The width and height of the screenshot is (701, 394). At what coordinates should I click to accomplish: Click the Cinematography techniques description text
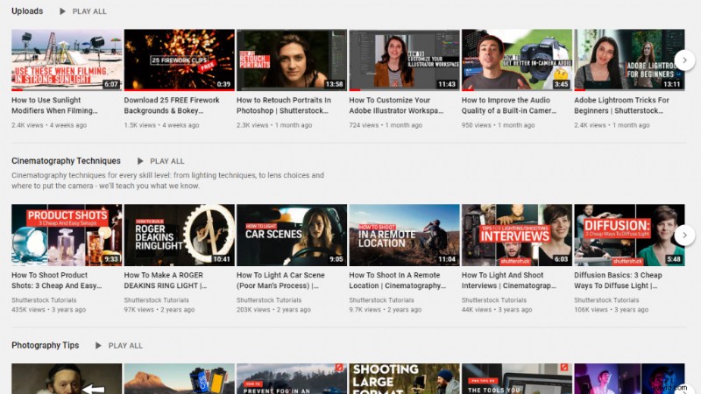coord(167,180)
